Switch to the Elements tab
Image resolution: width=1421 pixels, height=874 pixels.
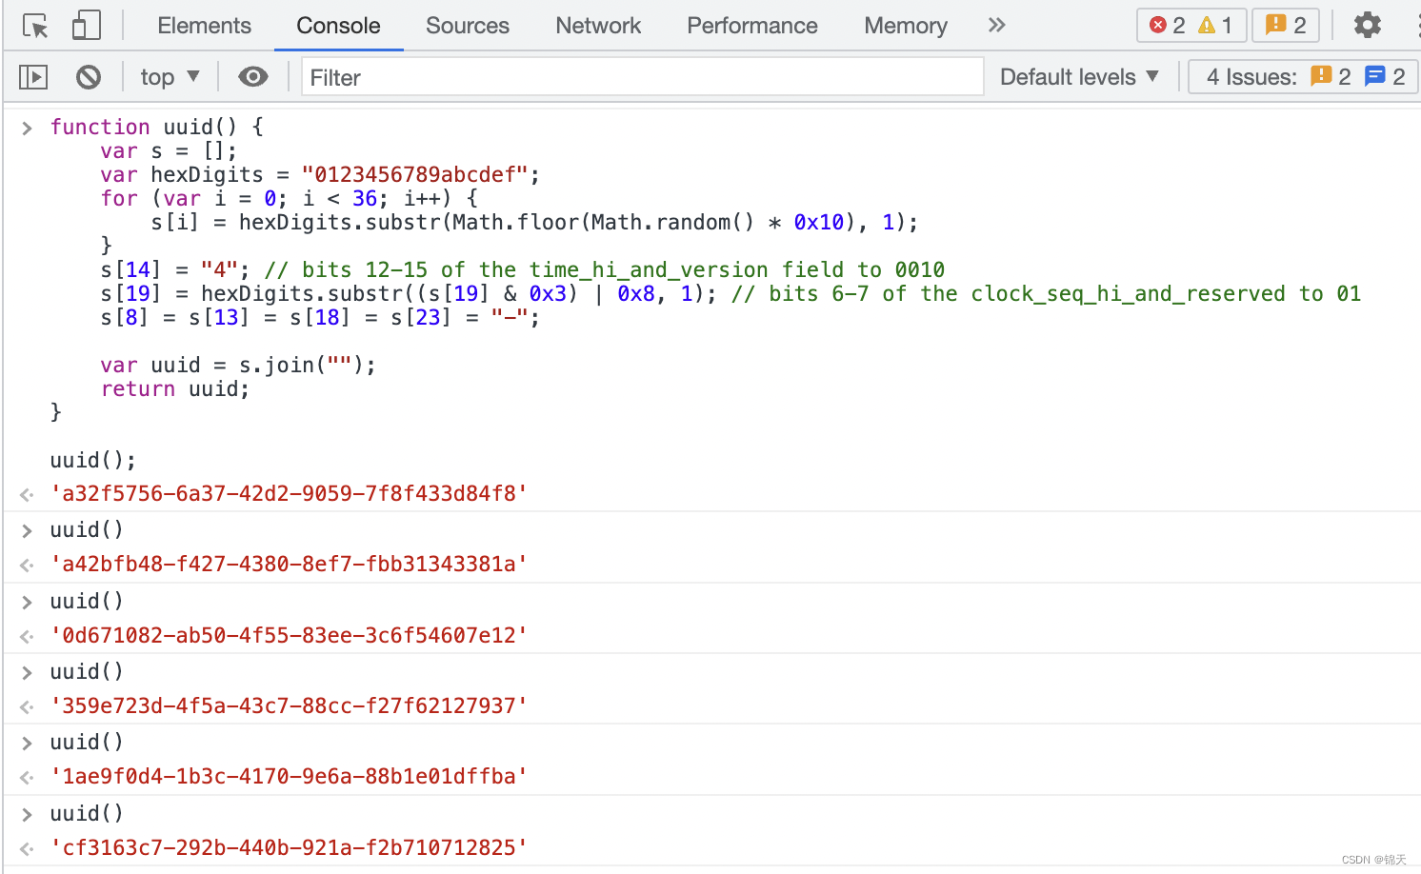click(204, 26)
